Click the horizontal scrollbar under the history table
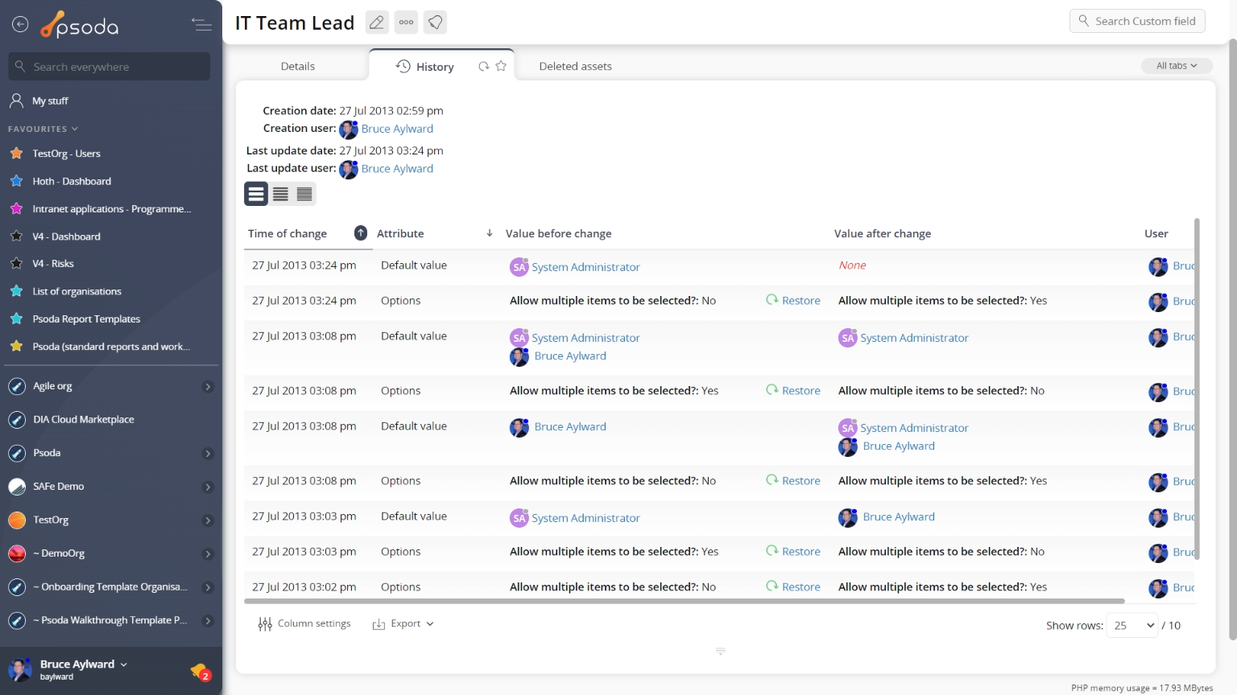This screenshot has width=1237, height=695. pyautogui.click(x=685, y=601)
